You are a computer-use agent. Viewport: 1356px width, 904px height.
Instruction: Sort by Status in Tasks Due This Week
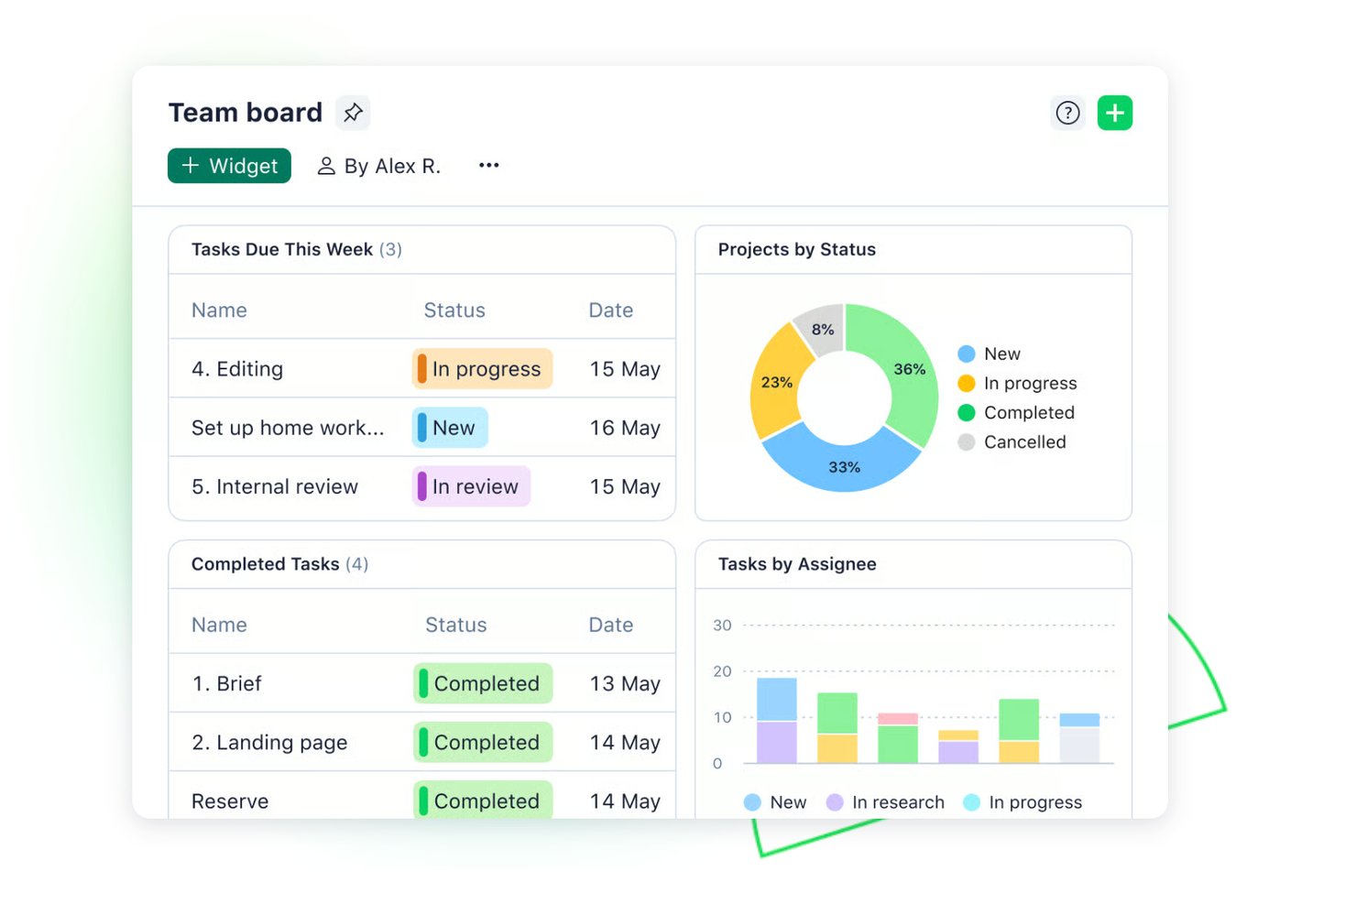coord(454,310)
